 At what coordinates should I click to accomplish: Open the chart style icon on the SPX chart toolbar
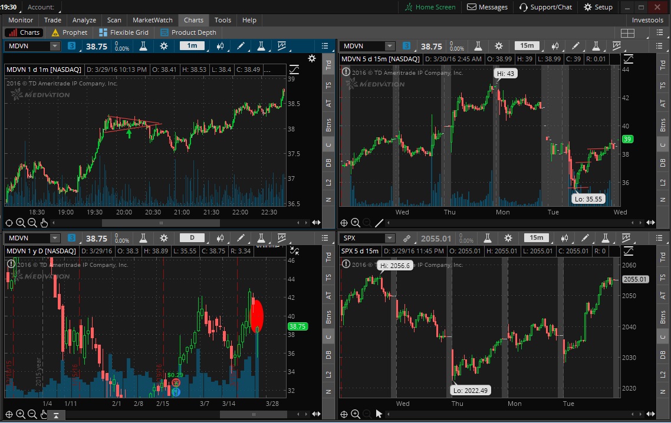[564, 238]
